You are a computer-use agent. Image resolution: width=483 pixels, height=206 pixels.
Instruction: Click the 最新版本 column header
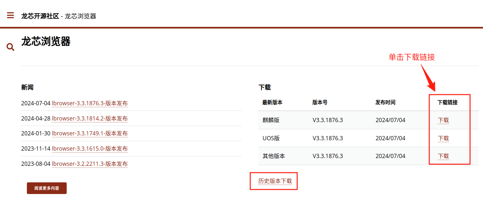point(272,102)
